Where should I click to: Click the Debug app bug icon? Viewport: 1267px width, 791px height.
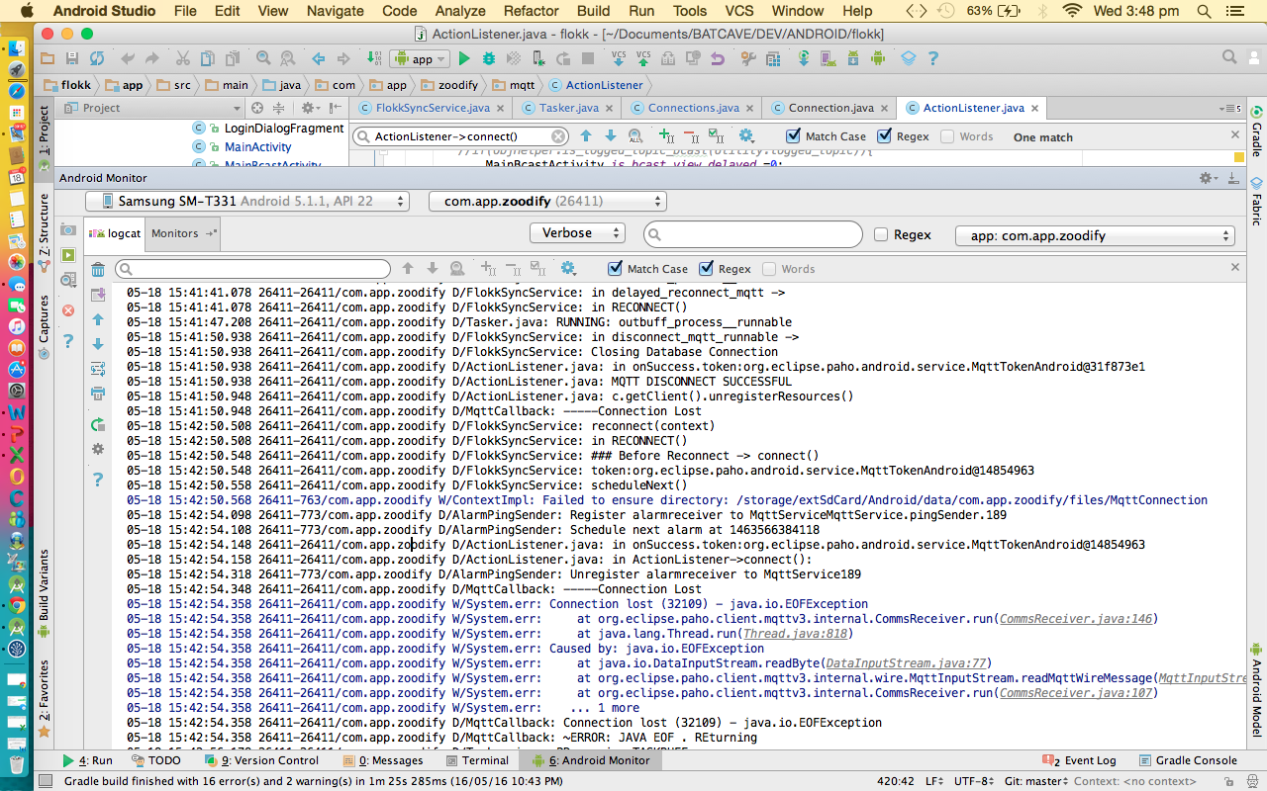(488, 59)
